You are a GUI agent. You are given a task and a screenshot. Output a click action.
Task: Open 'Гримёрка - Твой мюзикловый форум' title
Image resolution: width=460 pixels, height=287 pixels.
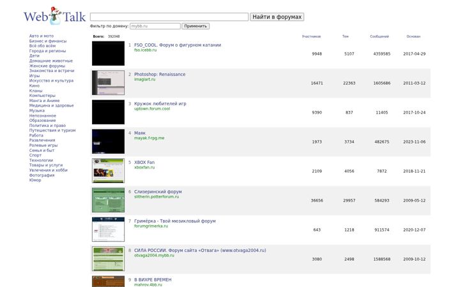pos(174,221)
